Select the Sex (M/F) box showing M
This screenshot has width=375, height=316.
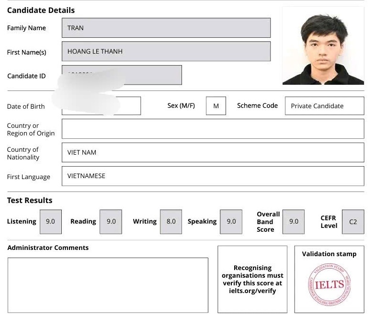pyautogui.click(x=216, y=106)
